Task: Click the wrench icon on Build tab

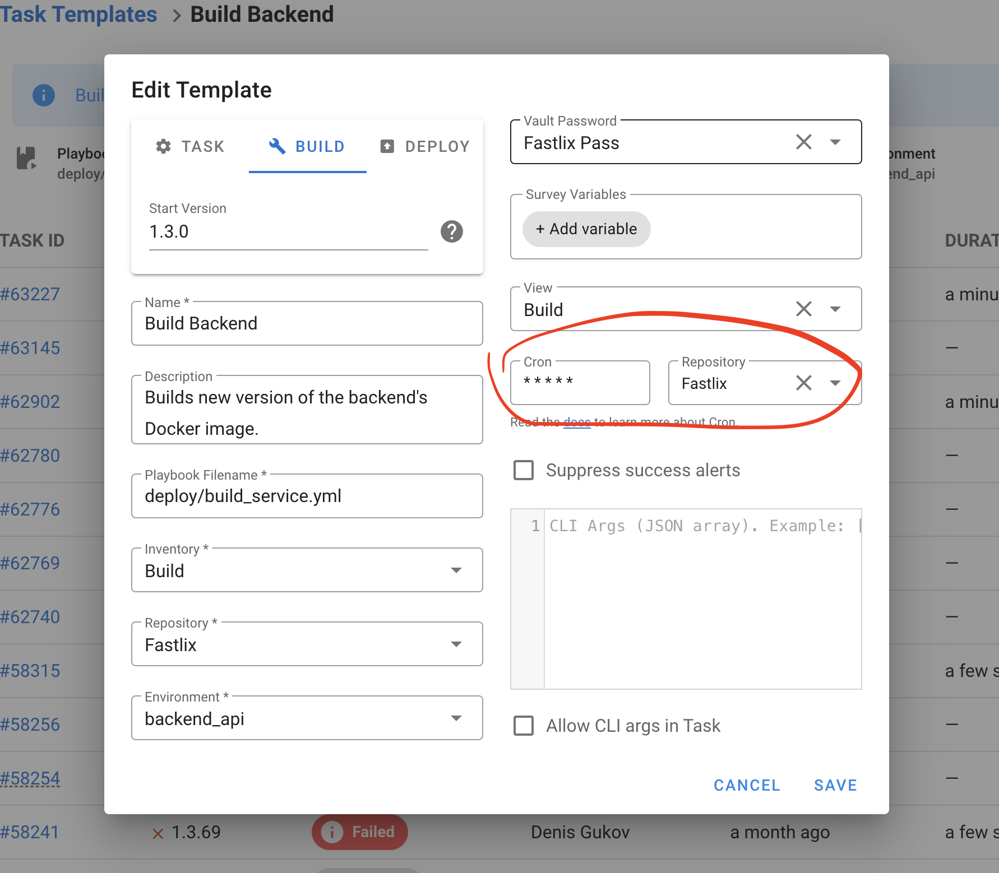Action: pyautogui.click(x=277, y=146)
